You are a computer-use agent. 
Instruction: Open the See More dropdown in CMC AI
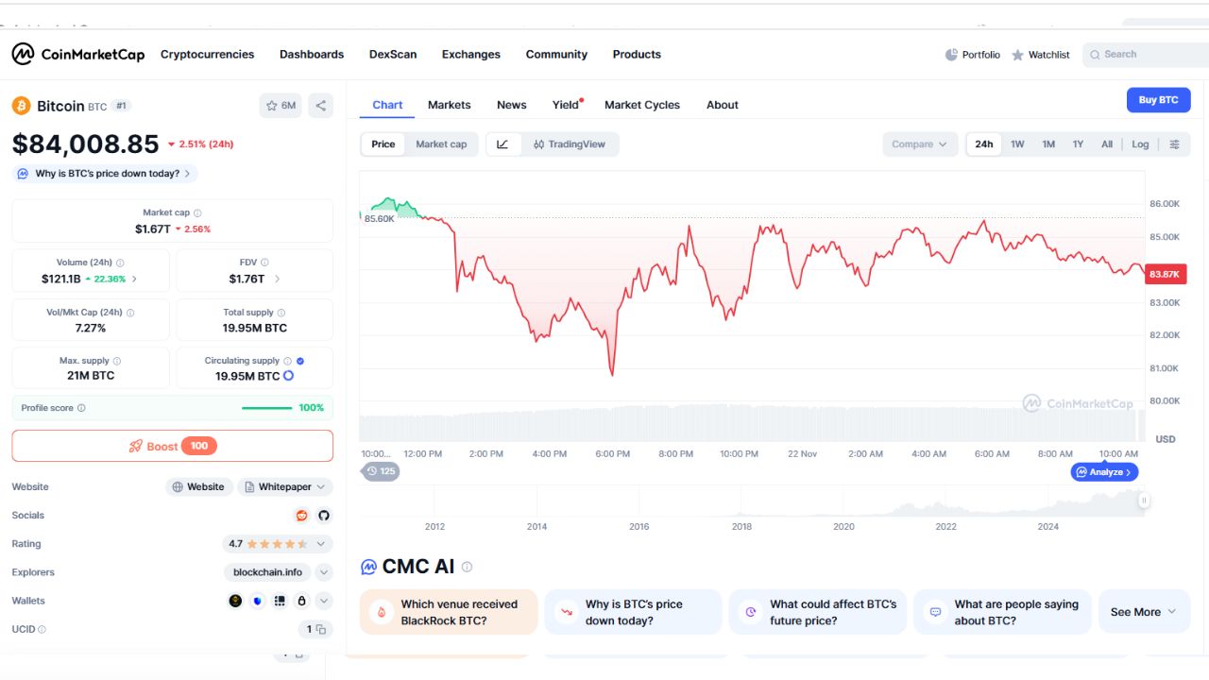coord(1143,612)
